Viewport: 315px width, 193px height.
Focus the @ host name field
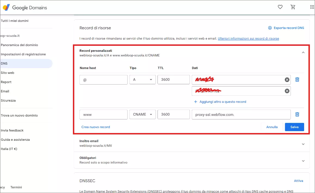(103, 80)
